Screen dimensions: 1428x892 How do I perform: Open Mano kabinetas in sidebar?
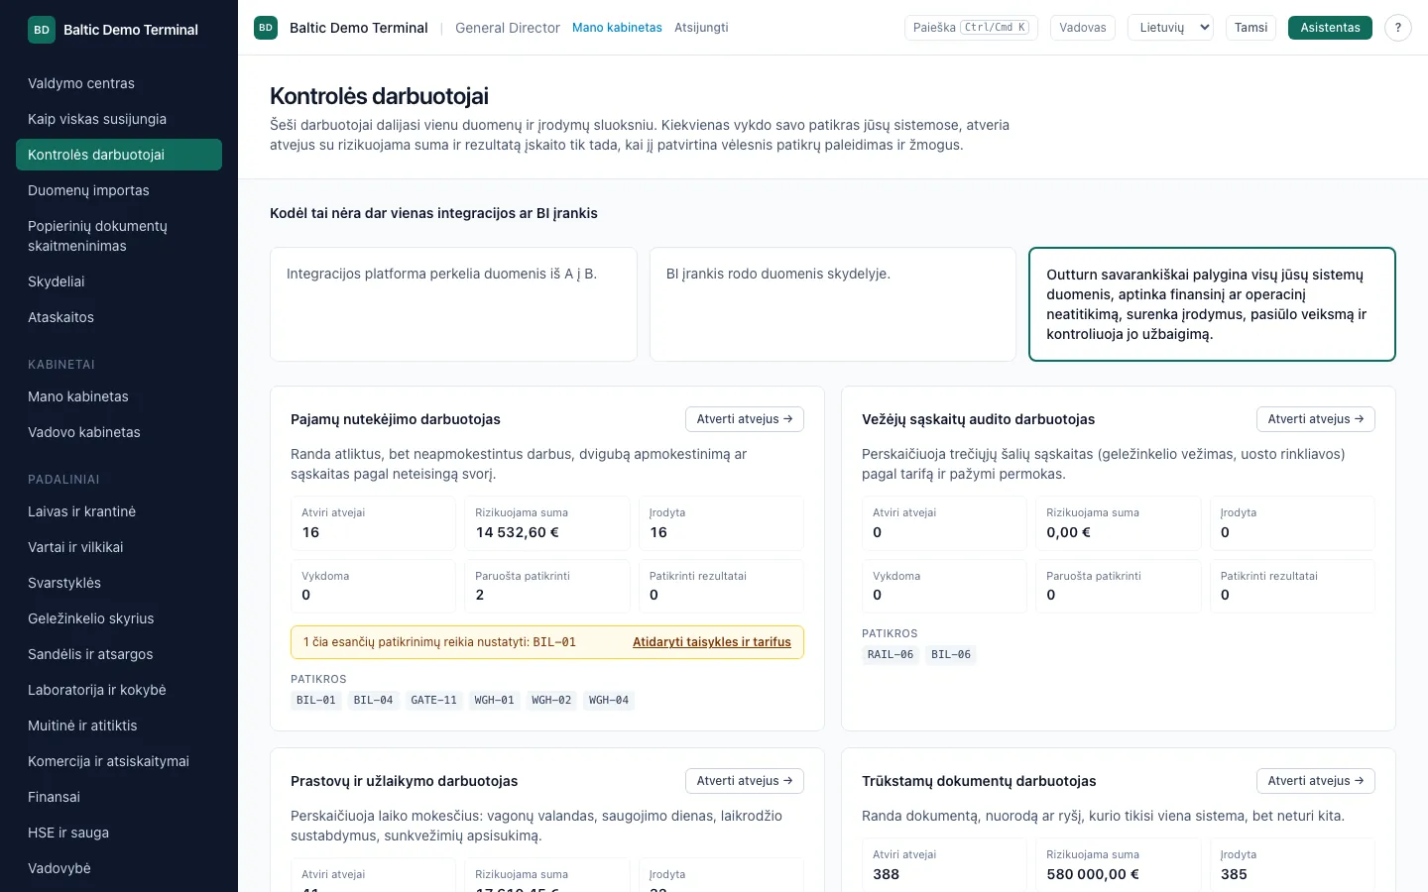tap(119, 396)
